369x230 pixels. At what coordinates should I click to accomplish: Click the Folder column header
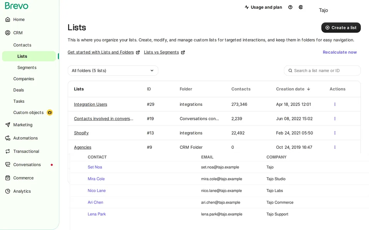coord(186,89)
